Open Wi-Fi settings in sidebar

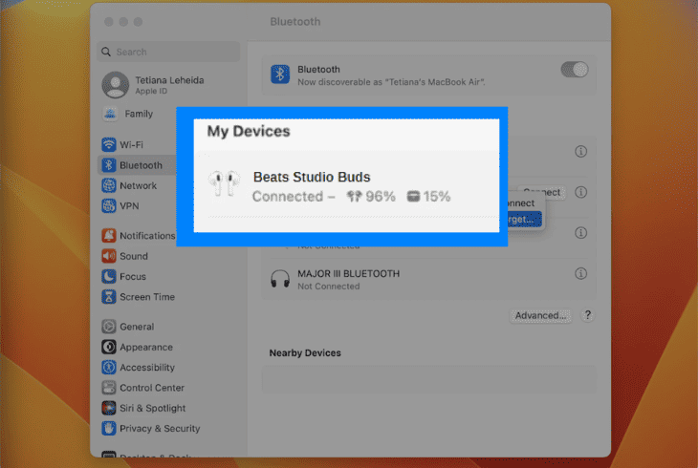tap(131, 144)
